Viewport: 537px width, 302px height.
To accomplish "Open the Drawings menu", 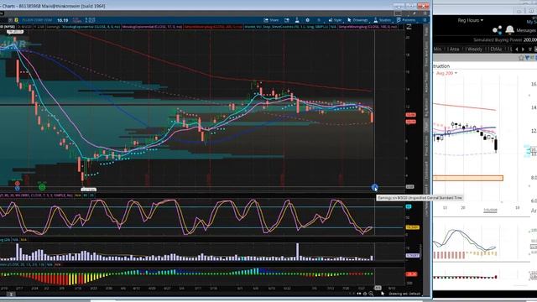I will [x=357, y=20].
